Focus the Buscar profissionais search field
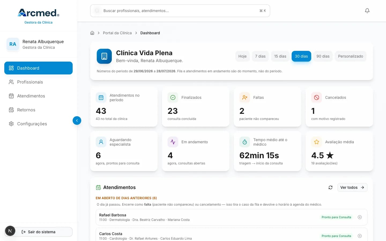Viewport: 386px width, 241px height. (180, 11)
